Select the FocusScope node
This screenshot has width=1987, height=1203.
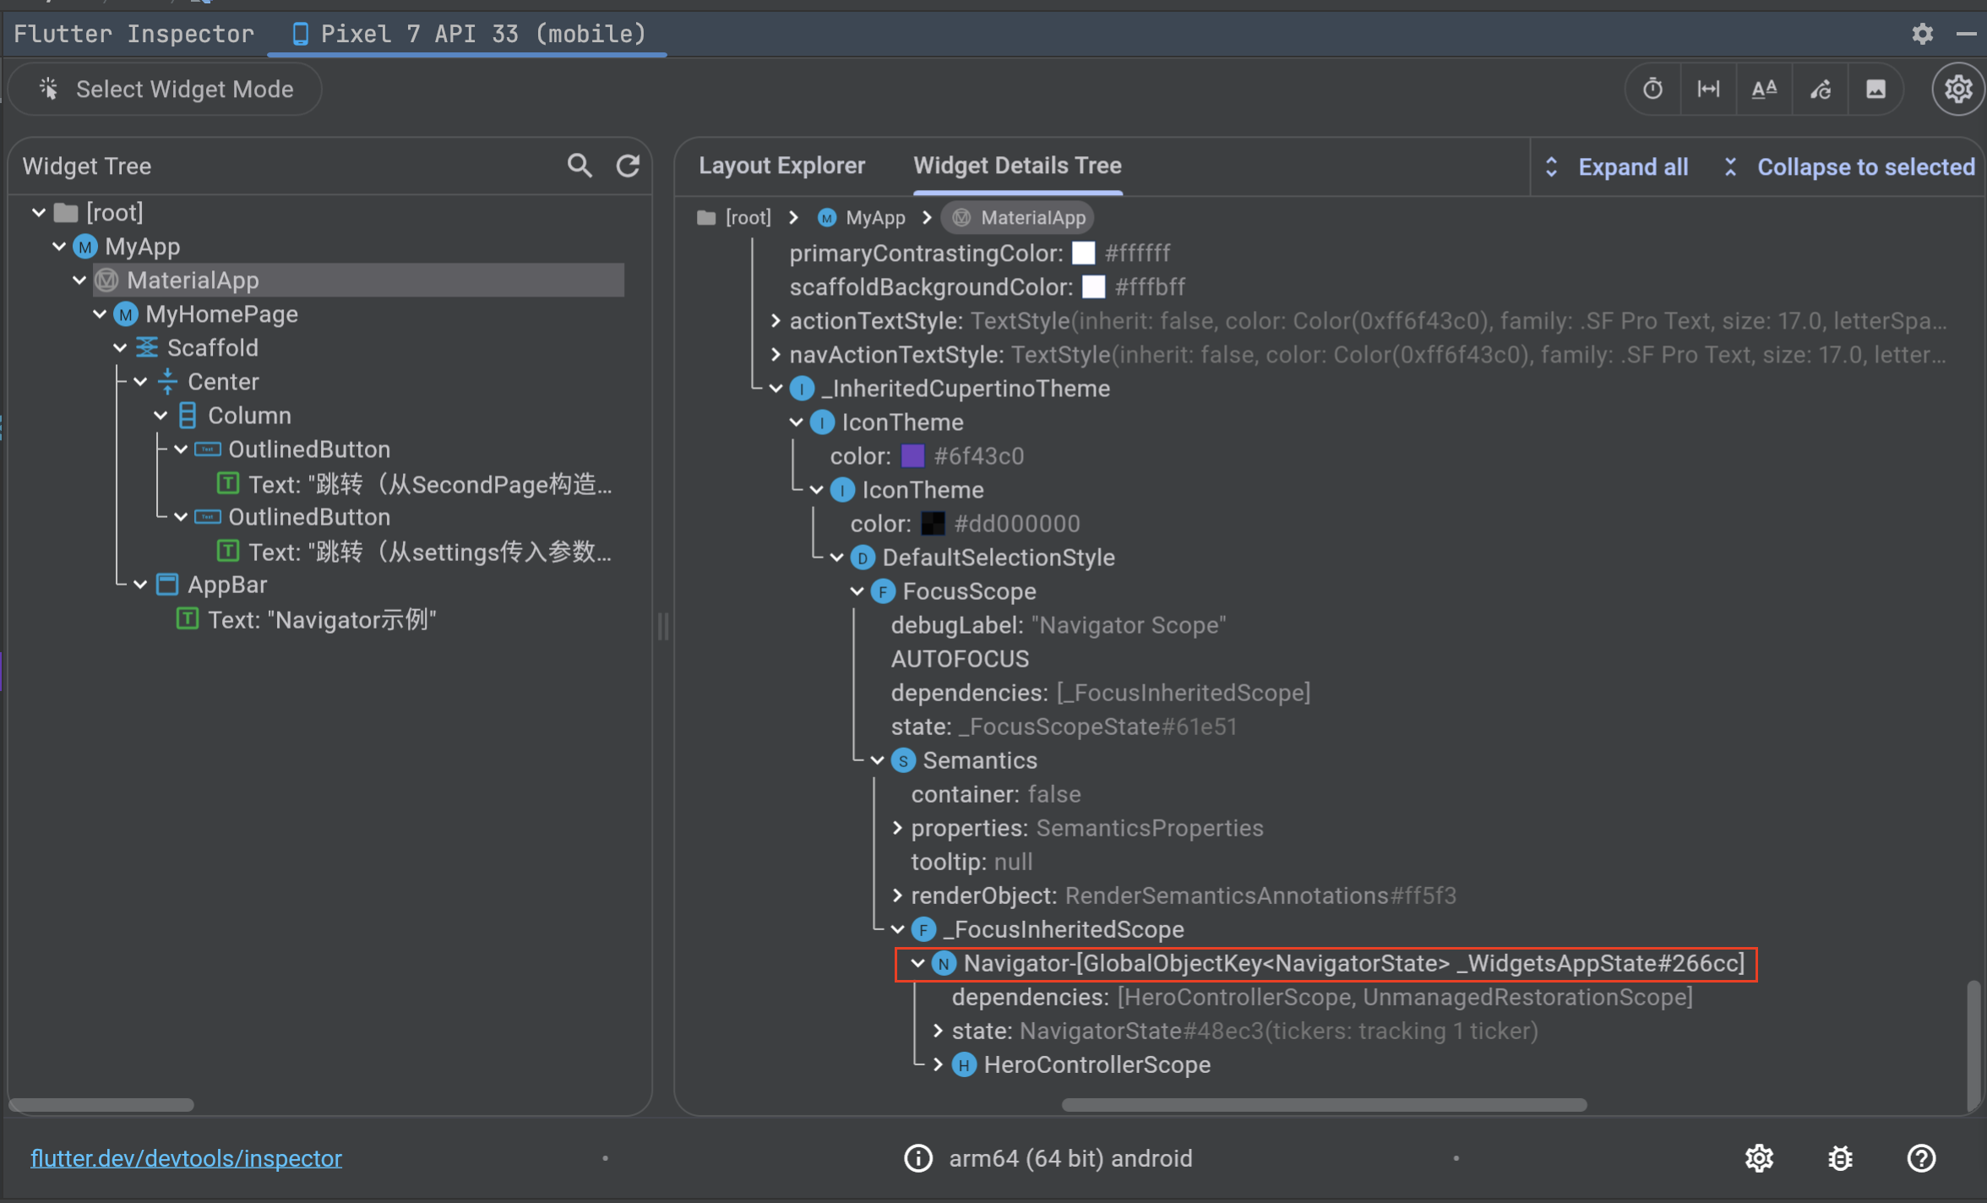955,591
